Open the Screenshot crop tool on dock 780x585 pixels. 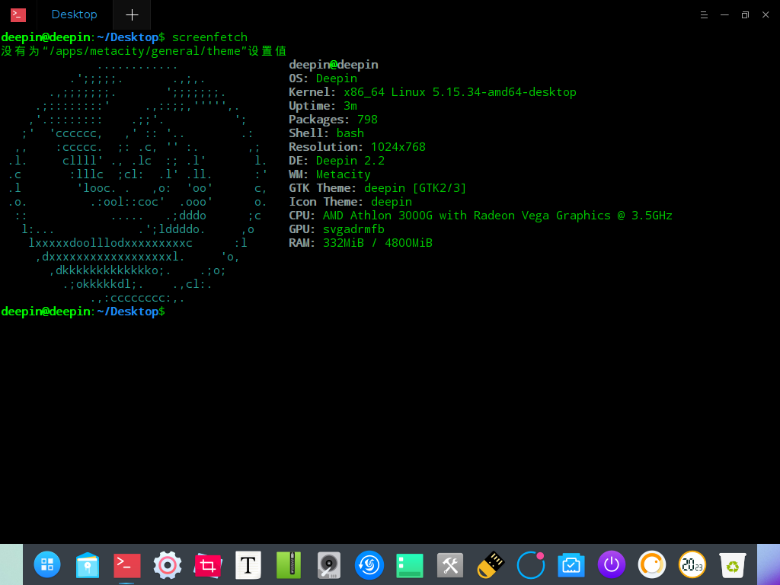coord(207,565)
